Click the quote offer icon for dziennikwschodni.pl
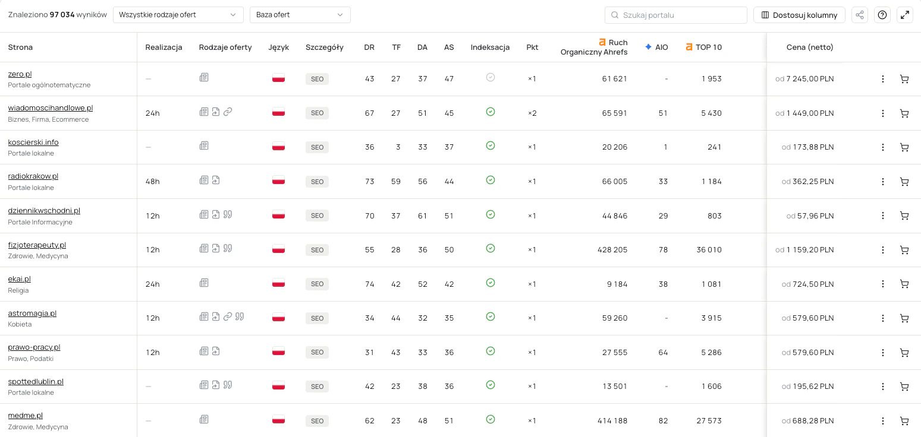 (x=227, y=214)
